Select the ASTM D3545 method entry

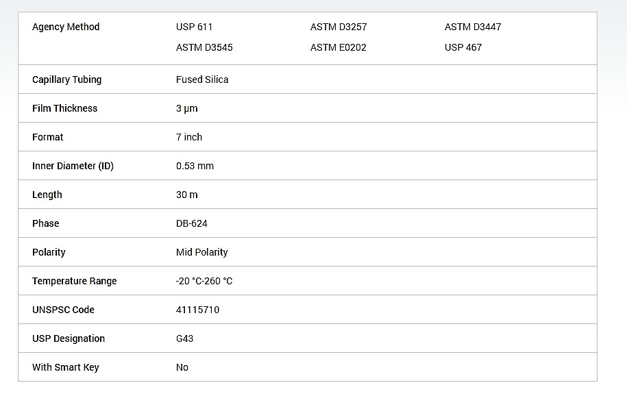pos(204,47)
